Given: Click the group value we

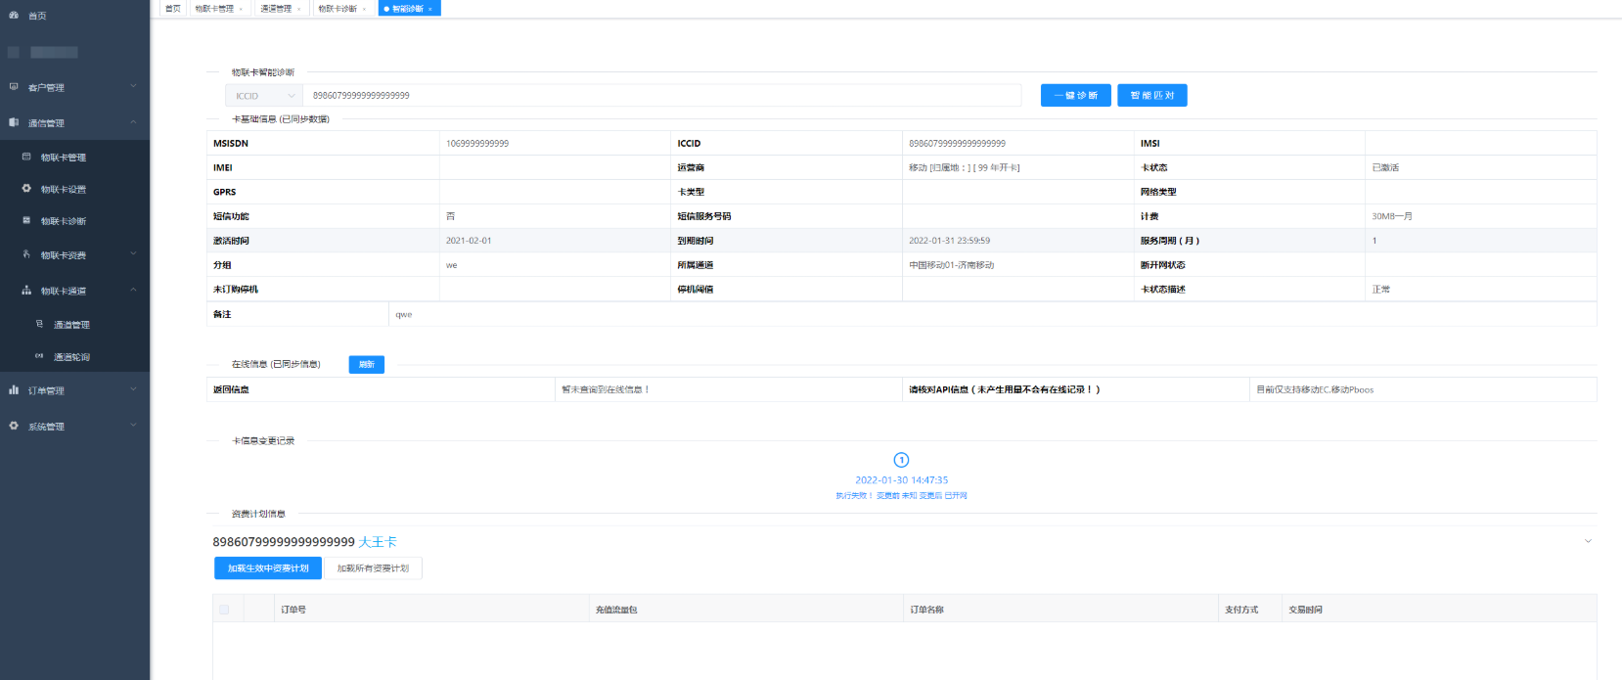Looking at the screenshot, I should tap(451, 265).
